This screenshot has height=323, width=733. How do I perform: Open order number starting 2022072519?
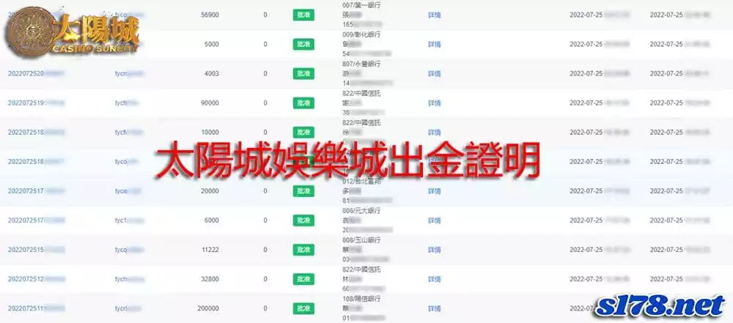tap(36, 103)
